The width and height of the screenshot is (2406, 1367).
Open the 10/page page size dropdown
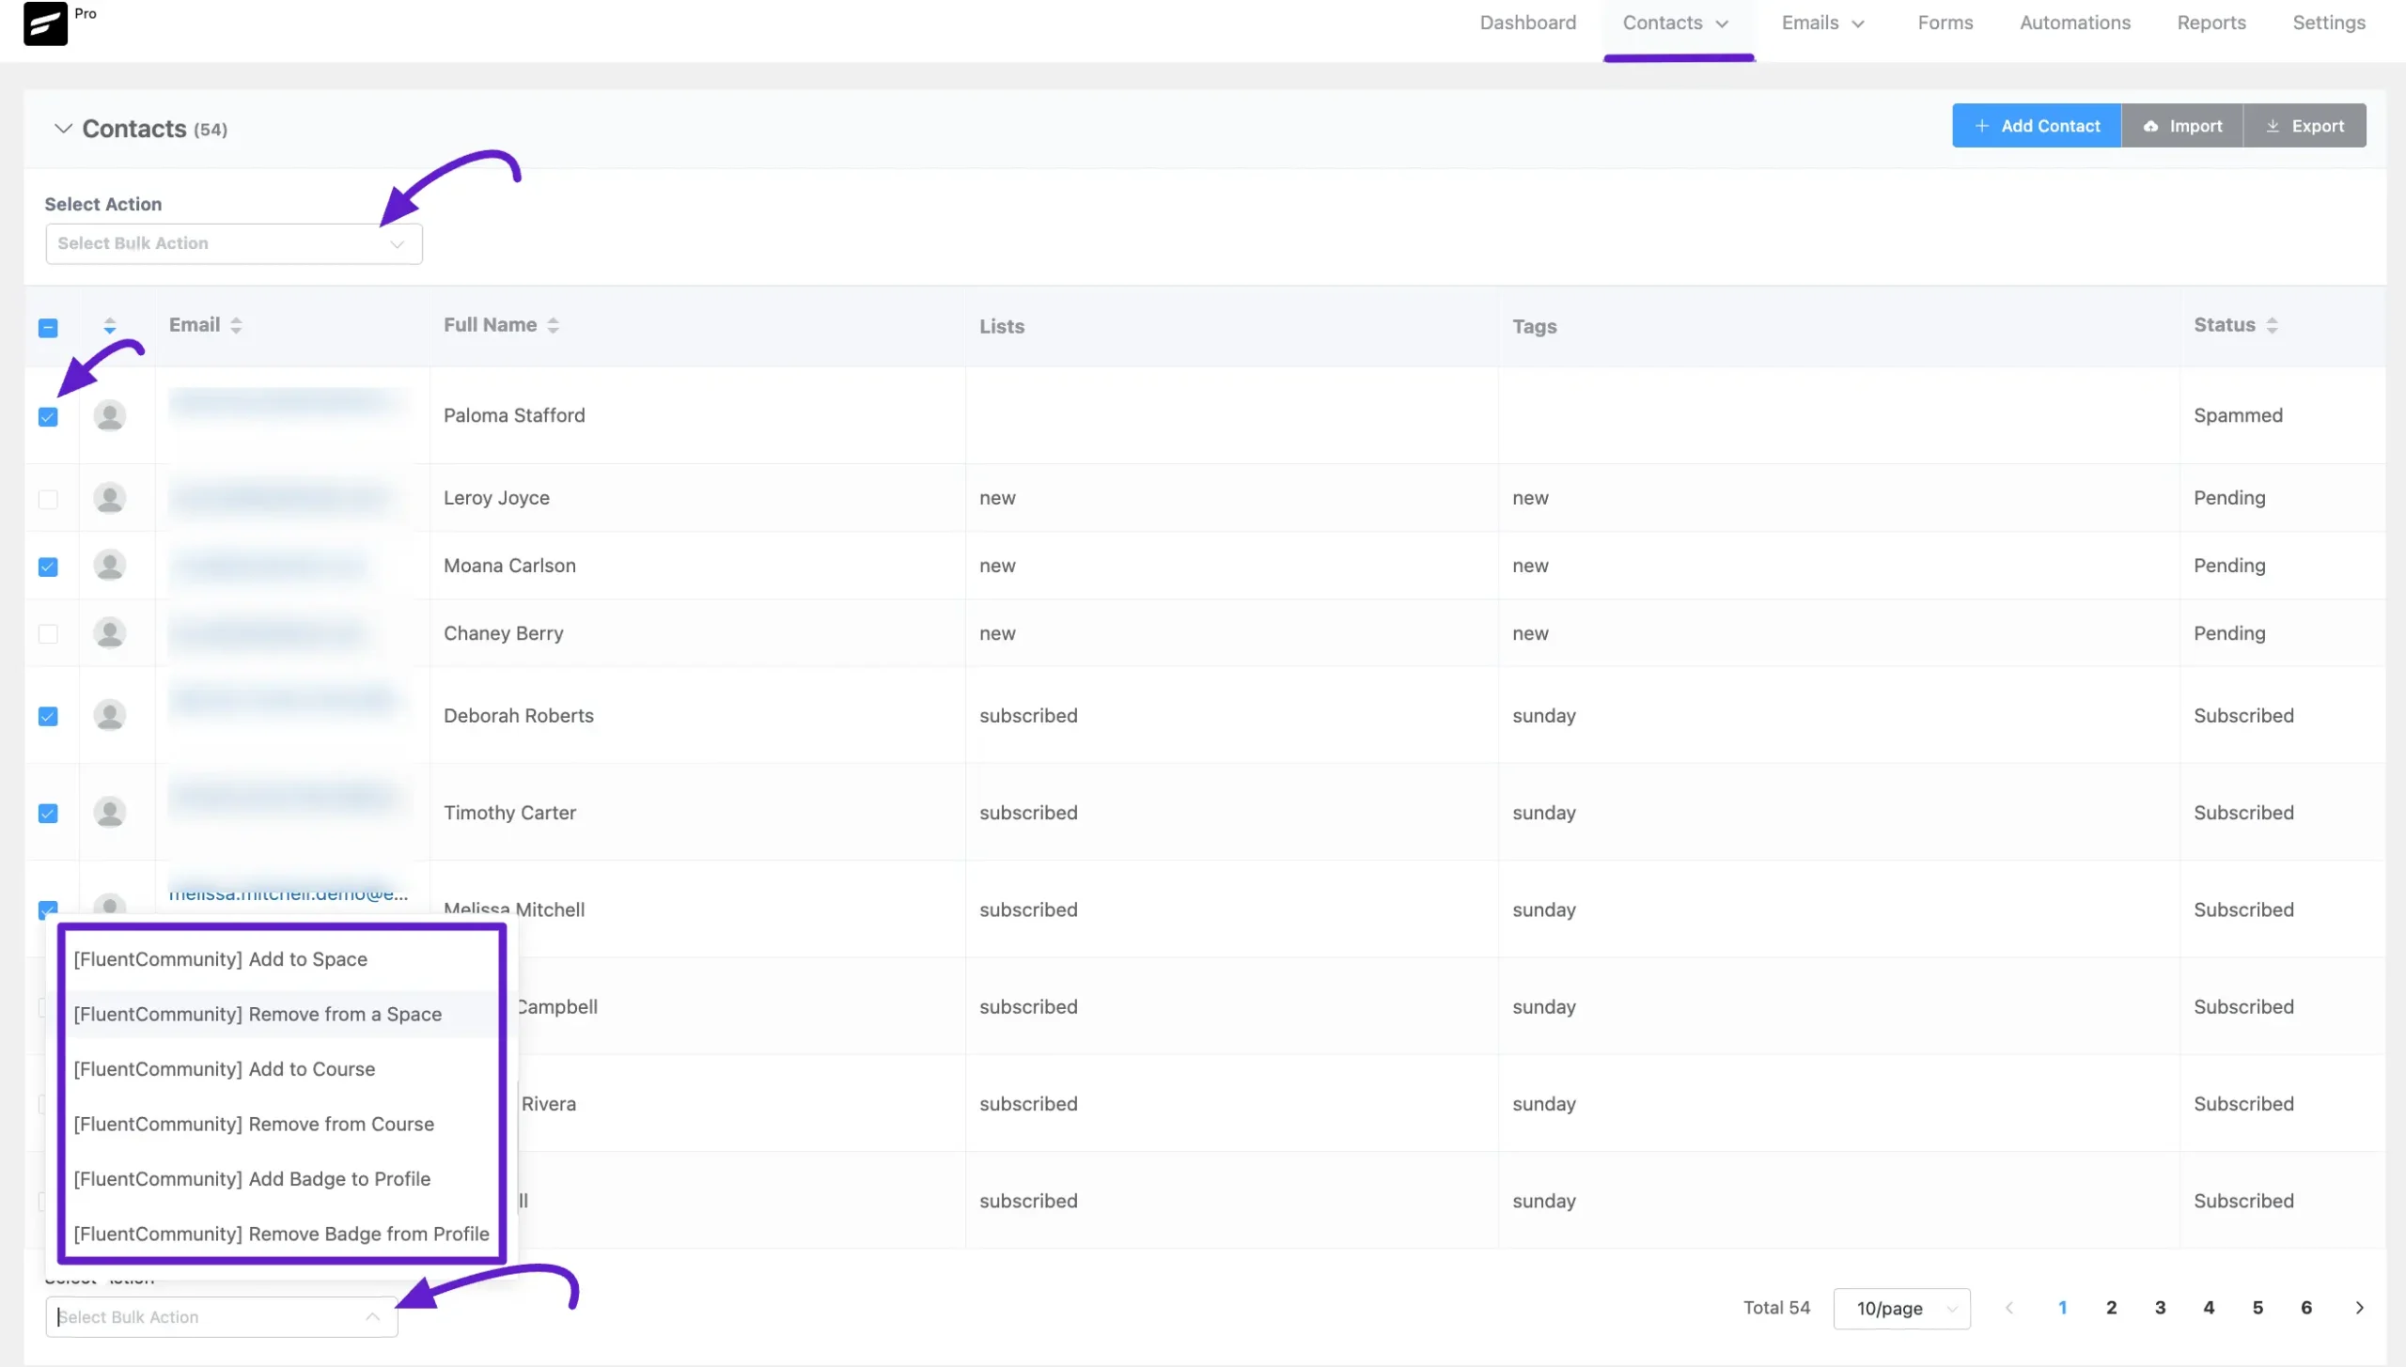pos(1900,1308)
